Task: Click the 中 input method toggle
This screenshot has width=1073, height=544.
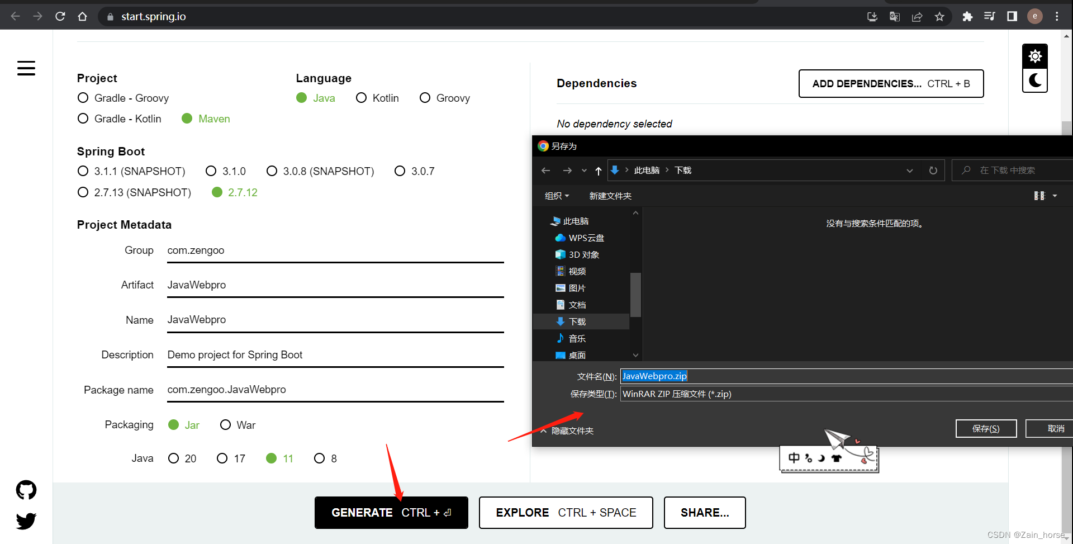Action: [794, 458]
